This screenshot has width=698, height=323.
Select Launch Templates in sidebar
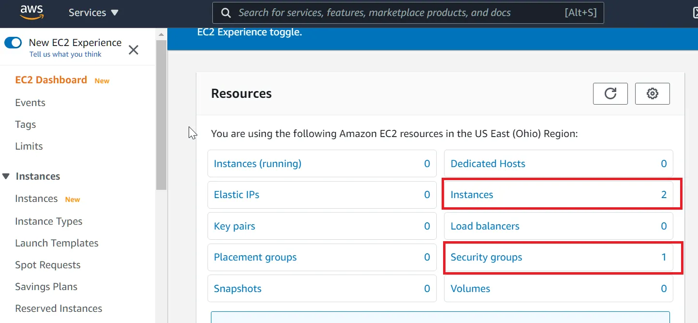57,243
